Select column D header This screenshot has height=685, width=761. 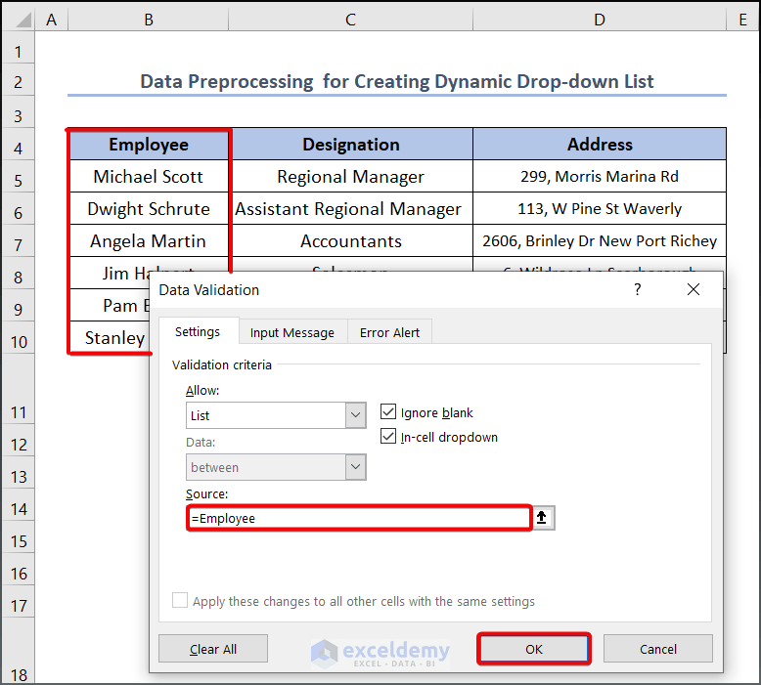[x=600, y=20]
